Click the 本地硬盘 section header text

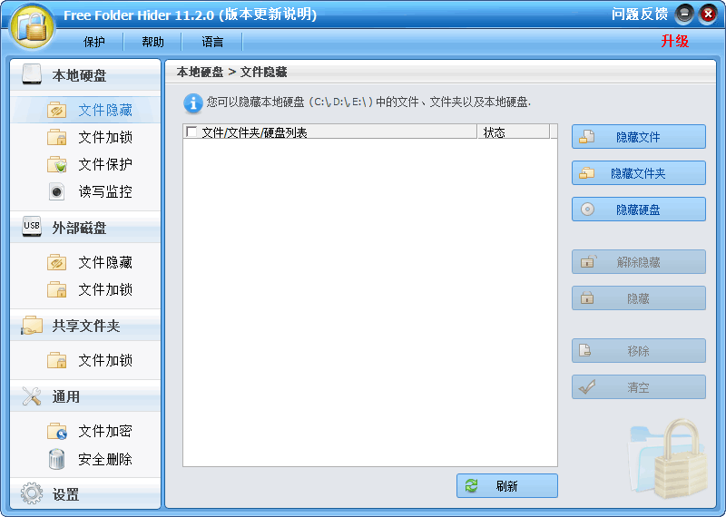[x=79, y=75]
